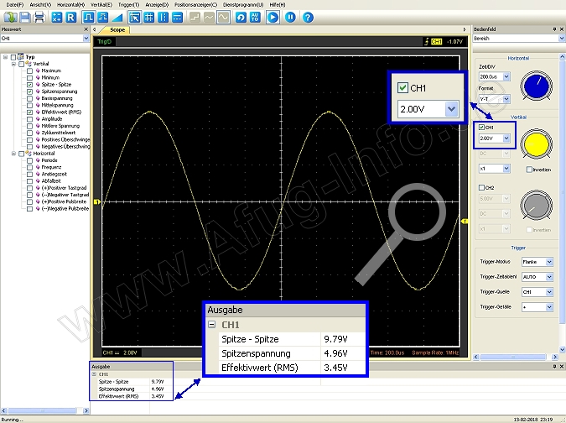Open the math operations icon
Viewport: 566px width, 423px height.
pyautogui.click(x=57, y=18)
